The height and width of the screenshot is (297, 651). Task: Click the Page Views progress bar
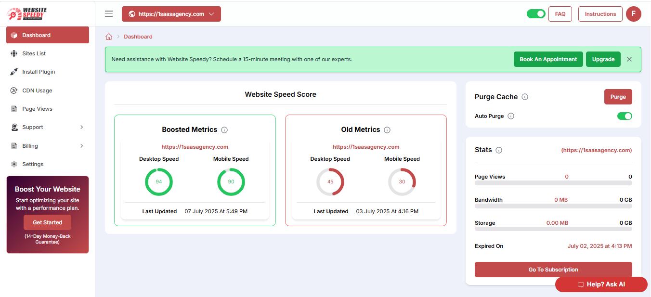point(553,183)
